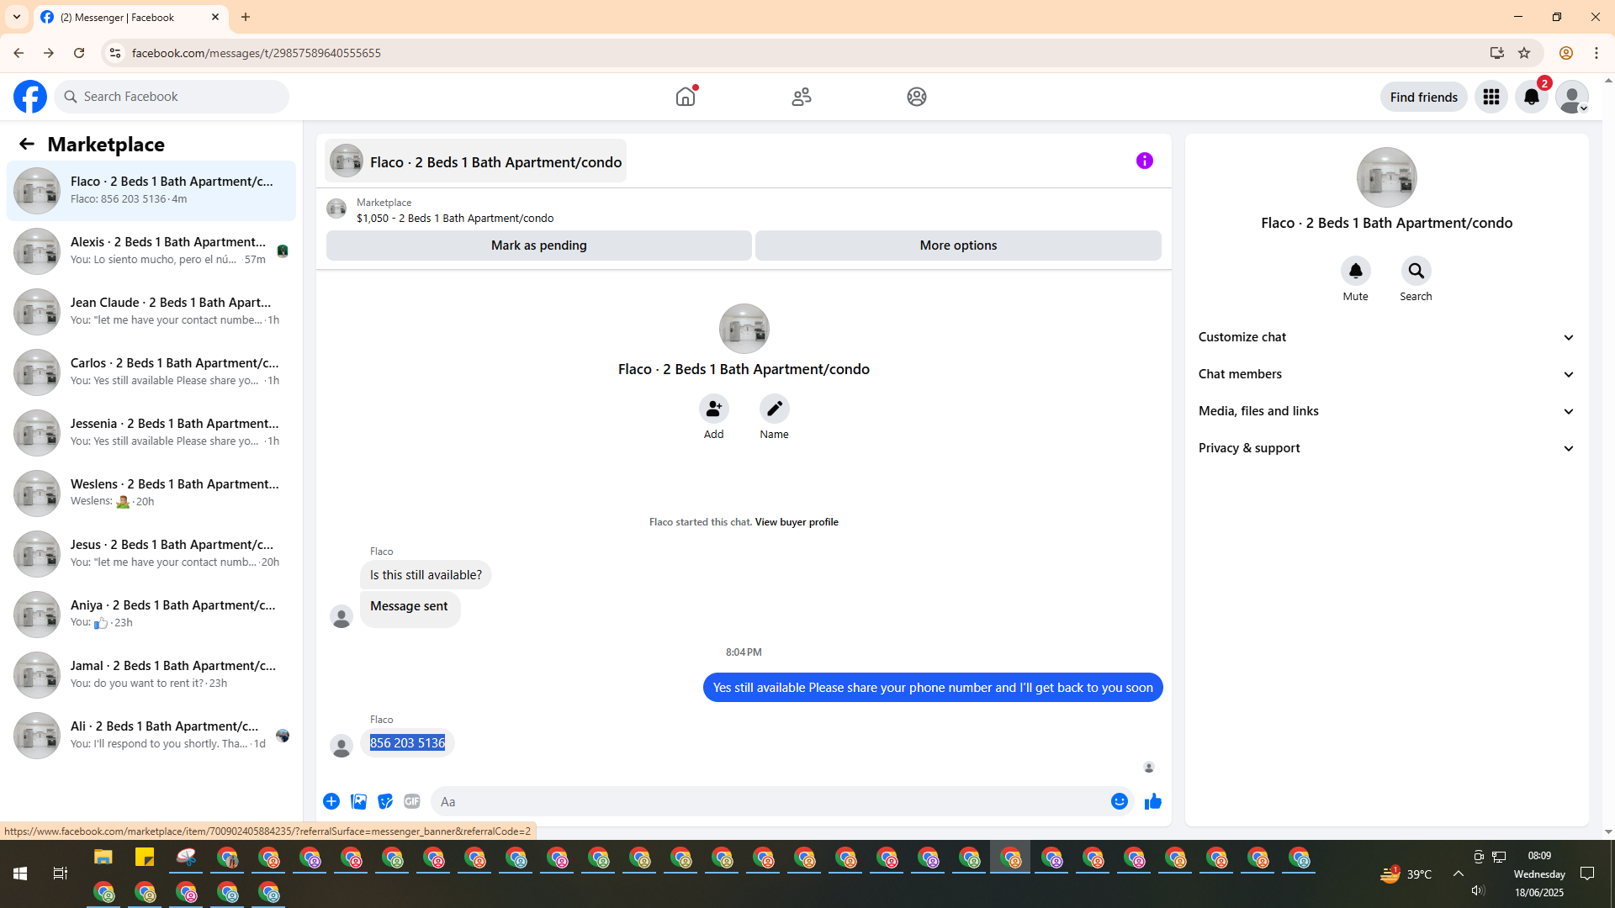The width and height of the screenshot is (1615, 908).
Task: Add people to the chat
Action: pos(714,409)
